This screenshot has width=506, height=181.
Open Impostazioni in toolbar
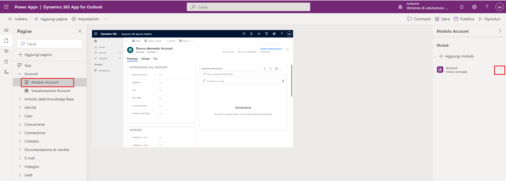pos(85,19)
